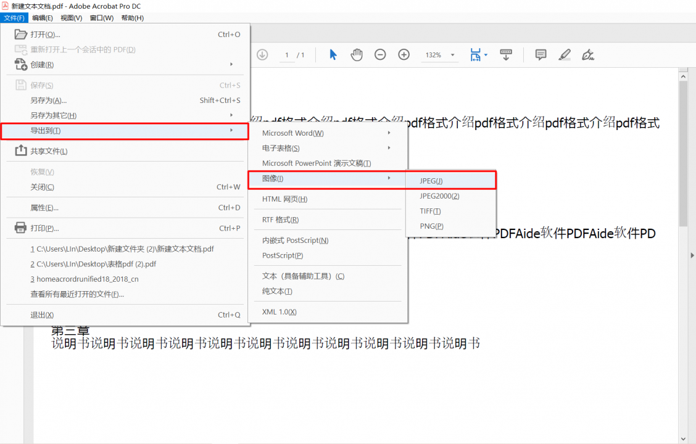Add a sticky note comment

click(541, 54)
